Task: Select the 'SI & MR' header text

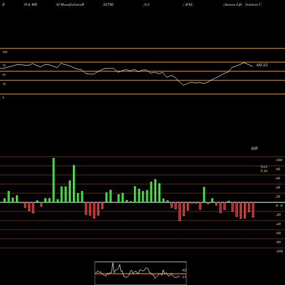Action: point(30,5)
